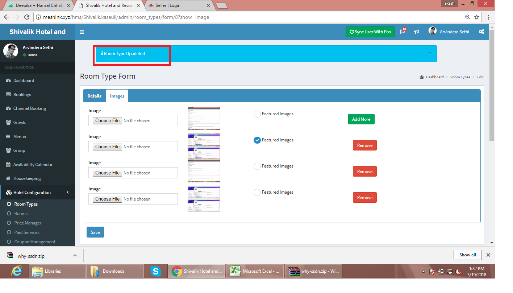Collapse the Hotel Configuration menu
Screen dimensions: 513x293
pyautogui.click(x=38, y=193)
